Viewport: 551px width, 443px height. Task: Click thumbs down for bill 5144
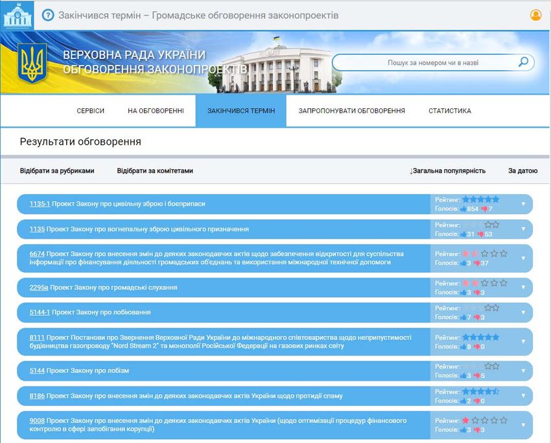pos(477,376)
